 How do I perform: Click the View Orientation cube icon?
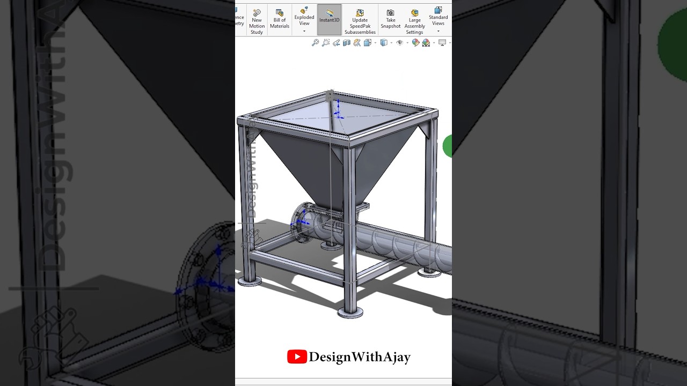[368, 42]
